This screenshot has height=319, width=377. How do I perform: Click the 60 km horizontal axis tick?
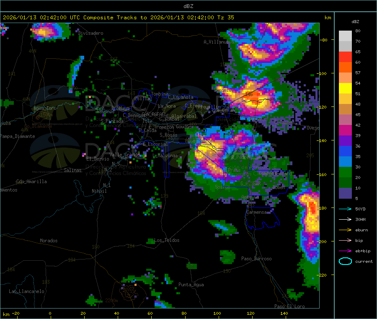coord(150,313)
